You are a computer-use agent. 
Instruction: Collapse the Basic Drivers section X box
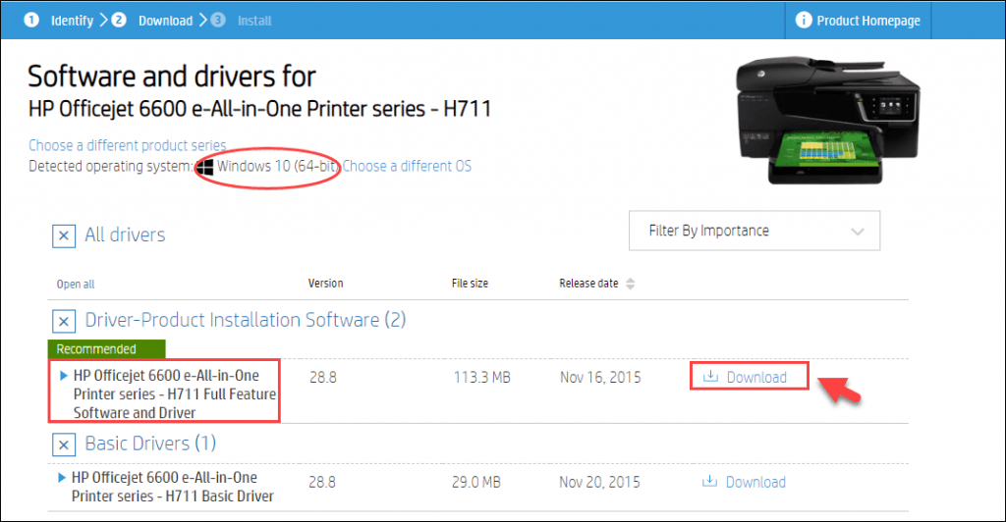(x=64, y=444)
